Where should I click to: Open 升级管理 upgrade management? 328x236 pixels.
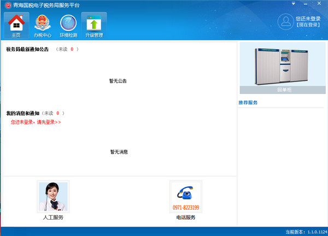[94, 24]
